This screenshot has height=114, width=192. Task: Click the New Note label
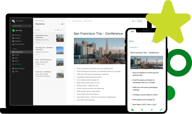coord(19,31)
